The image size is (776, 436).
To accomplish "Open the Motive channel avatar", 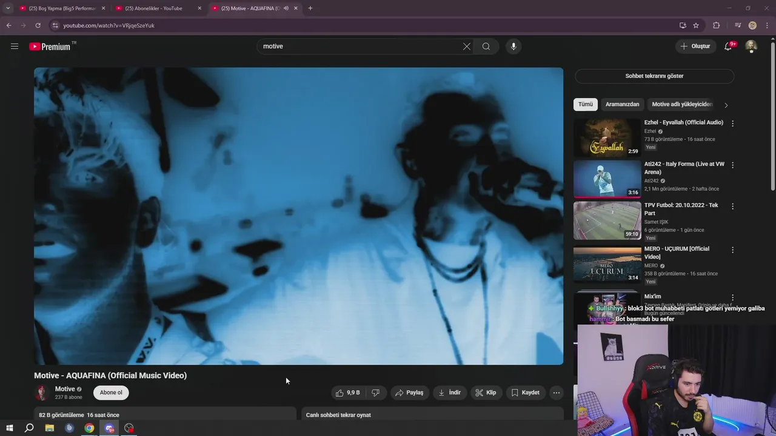I will [x=42, y=392].
